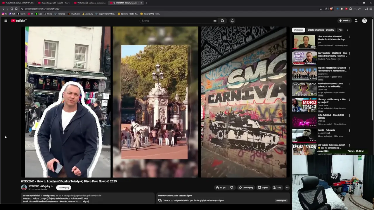
Task: Open the Randombruce znowu rzuca palenie video
Action: click(304, 89)
